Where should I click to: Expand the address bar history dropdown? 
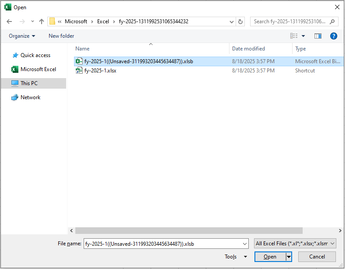232,22
